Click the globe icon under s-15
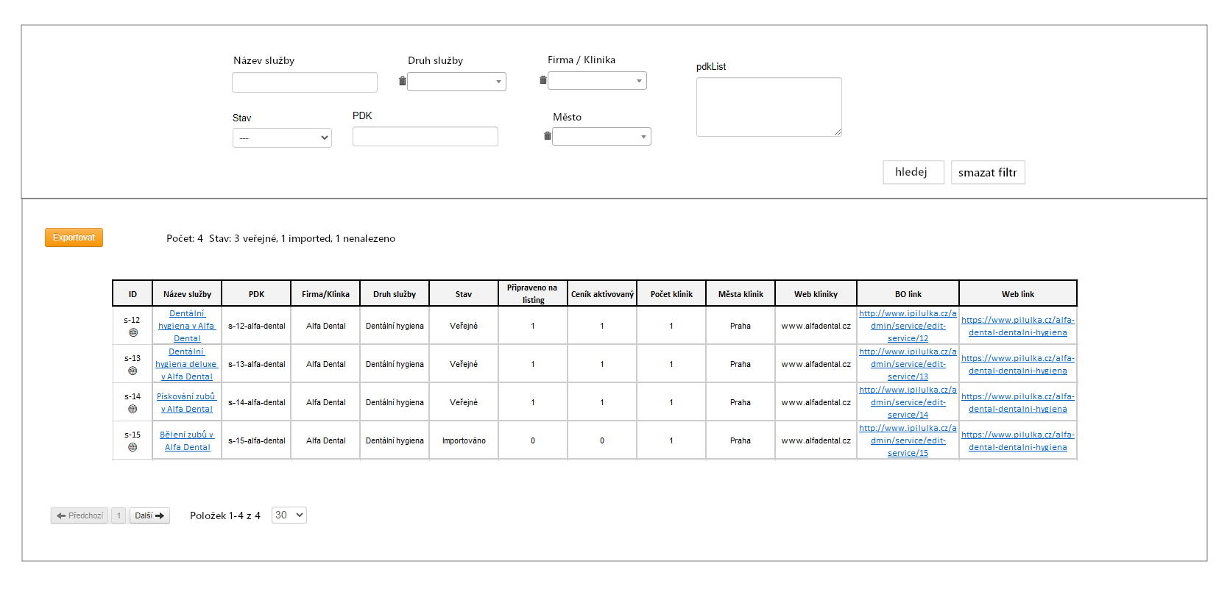The width and height of the screenshot is (1230, 589). pyautogui.click(x=132, y=447)
